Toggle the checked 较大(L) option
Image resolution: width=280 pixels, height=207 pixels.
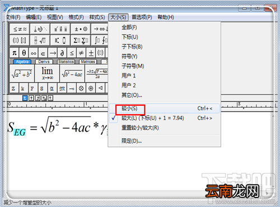[165, 118]
